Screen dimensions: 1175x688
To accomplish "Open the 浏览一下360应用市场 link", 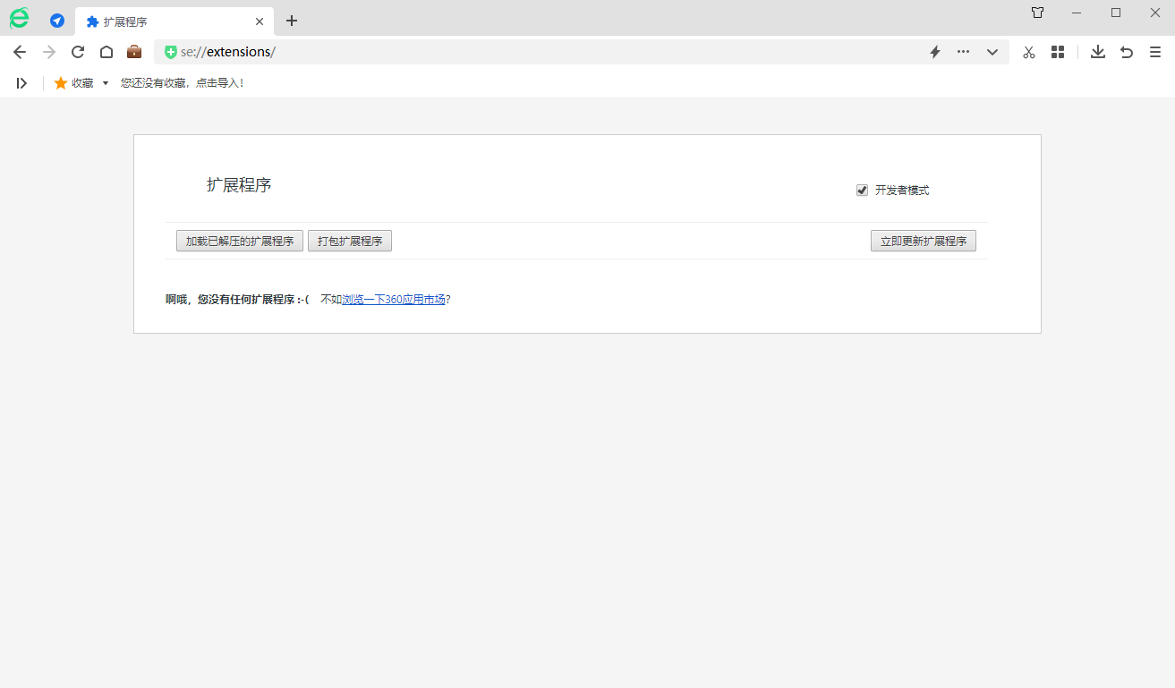I will 394,300.
